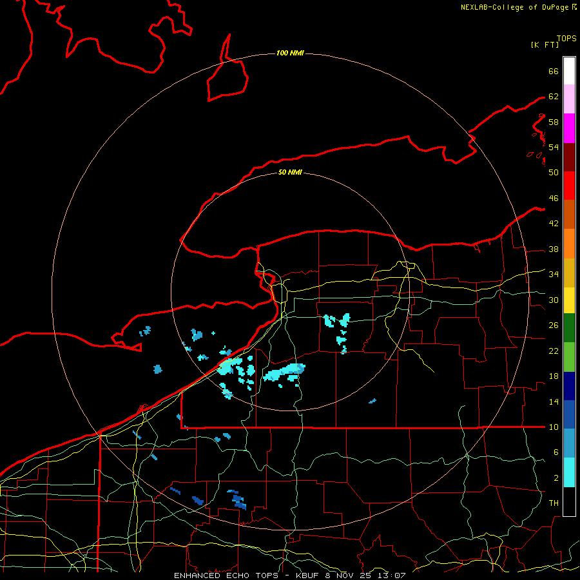Image resolution: width=580 pixels, height=580 pixels.
Task: Click the bright red legend swatch
Action: click(569, 186)
